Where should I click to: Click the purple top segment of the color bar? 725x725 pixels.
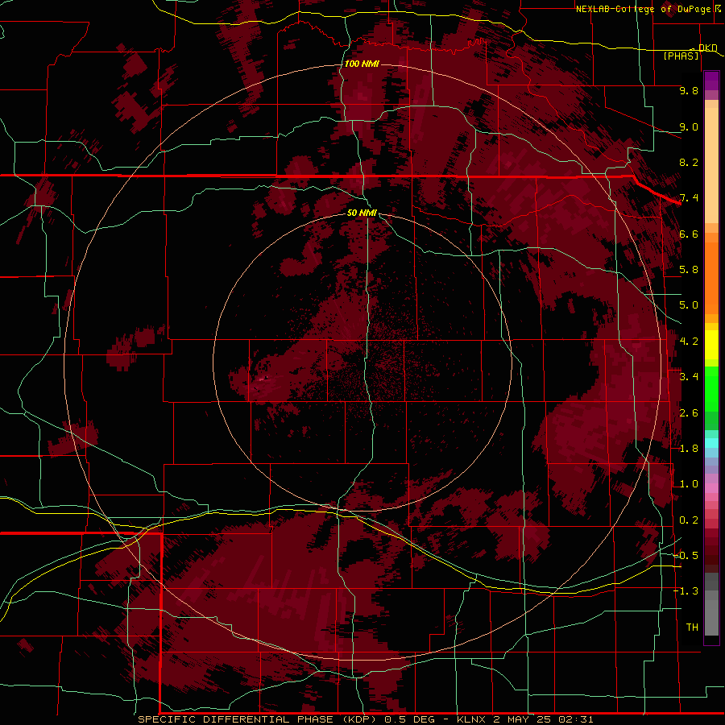[711, 81]
